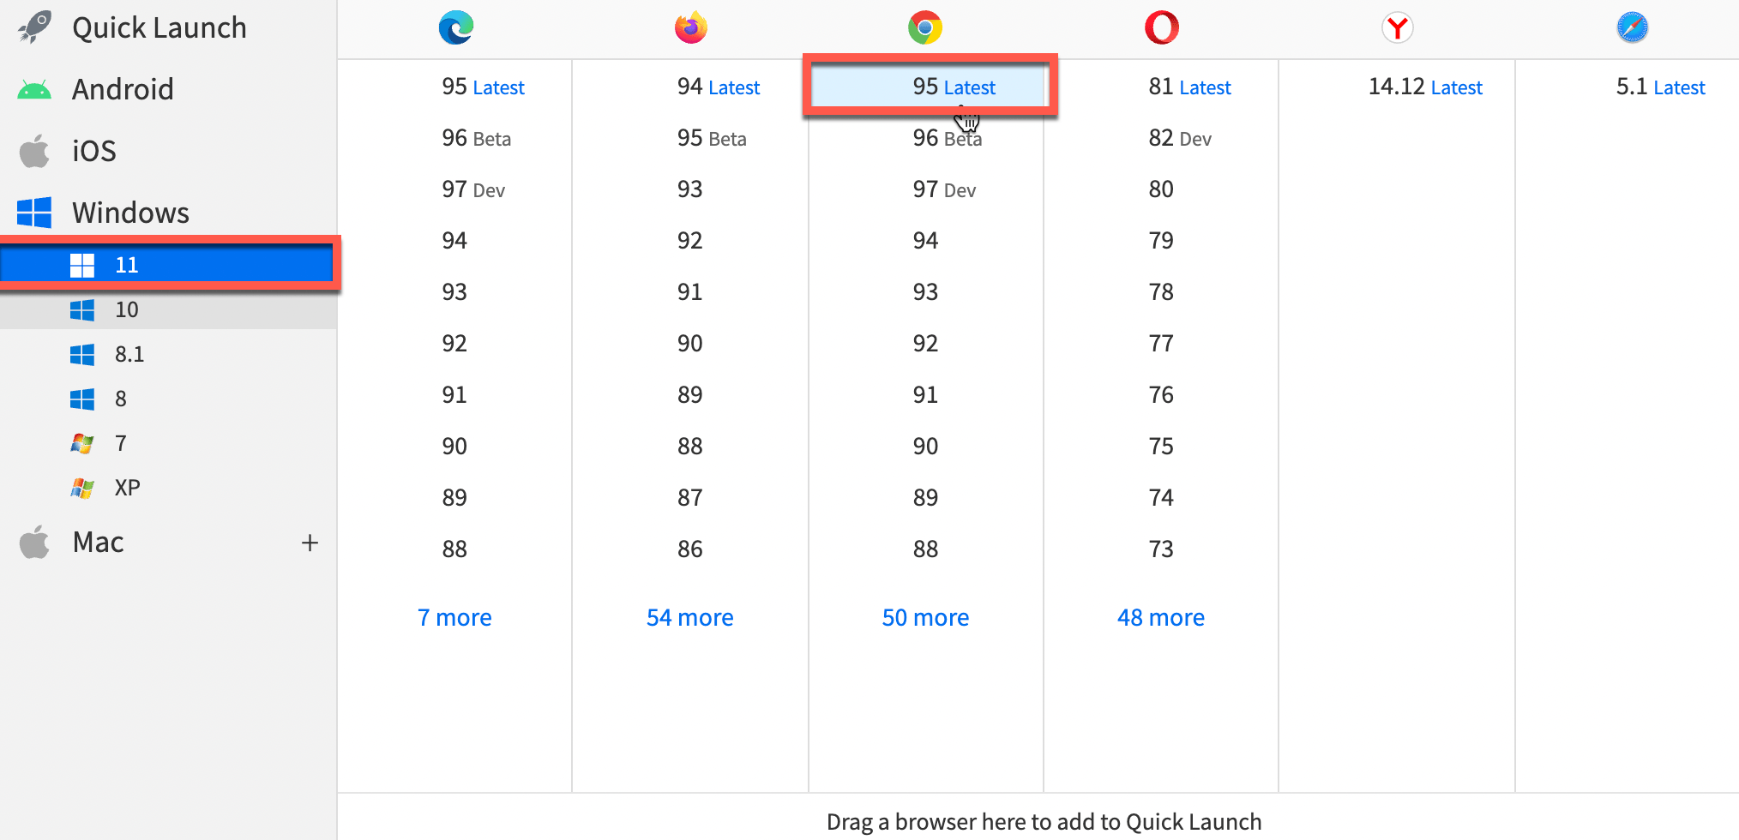
Task: Select the Safari browser icon
Action: pos(1631,27)
